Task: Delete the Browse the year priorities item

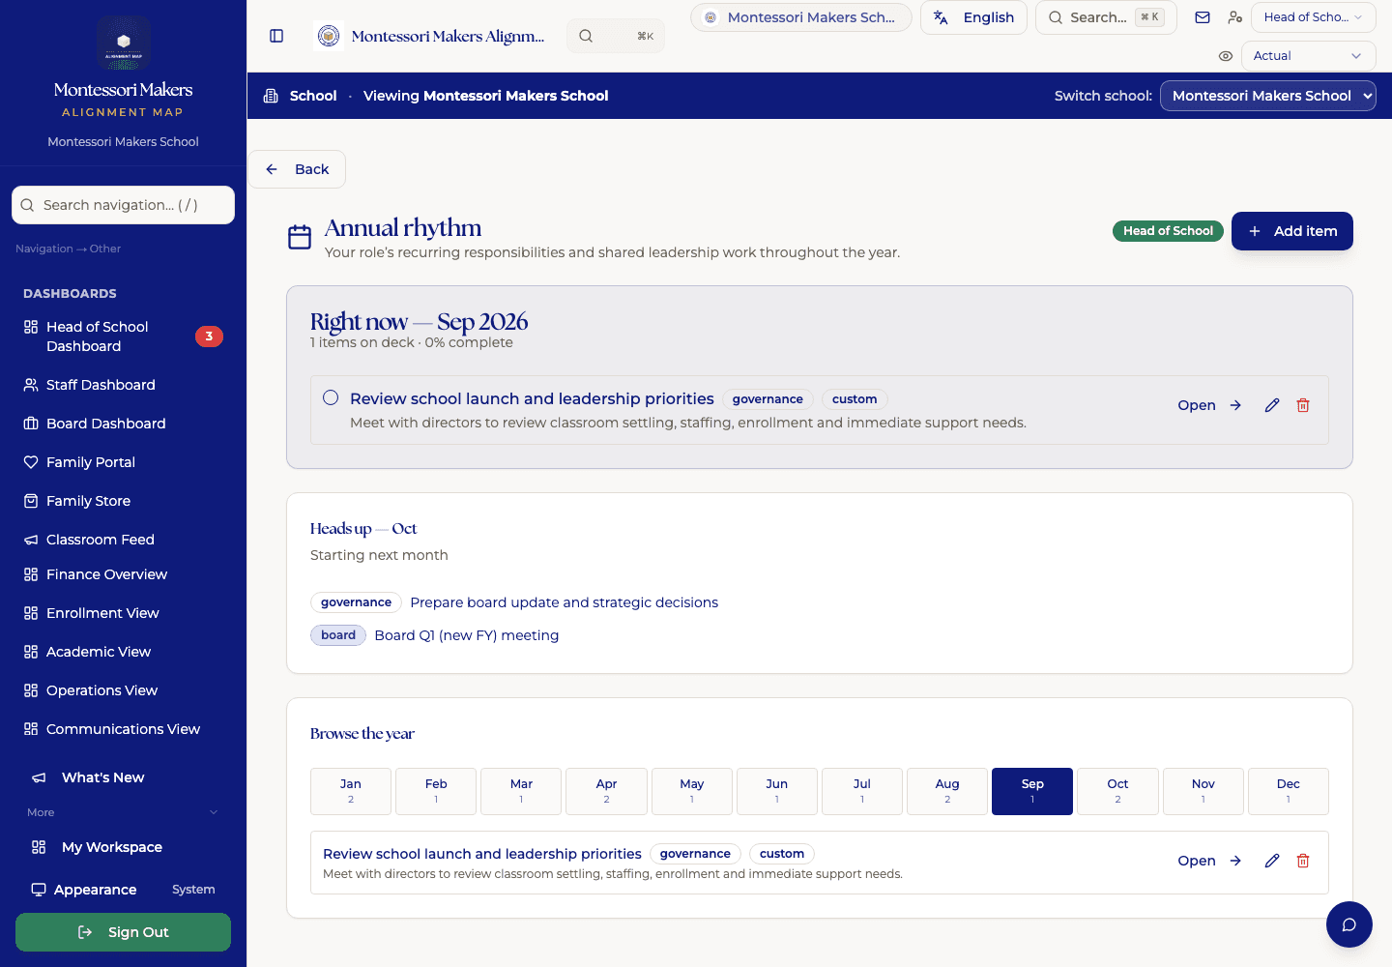Action: (x=1303, y=861)
